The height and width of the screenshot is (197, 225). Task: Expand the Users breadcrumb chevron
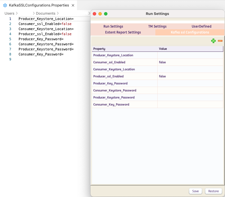[x=16, y=14]
